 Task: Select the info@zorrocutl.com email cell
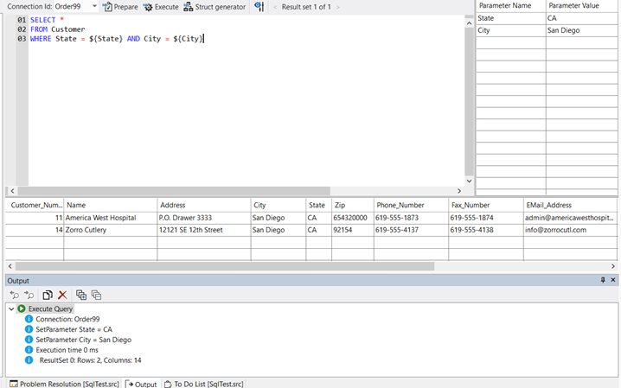(570, 230)
